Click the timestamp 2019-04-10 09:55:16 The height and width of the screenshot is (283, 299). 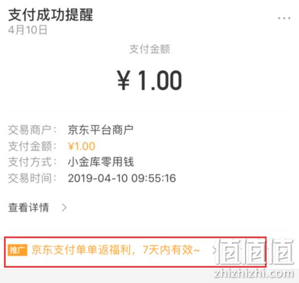tap(122, 179)
